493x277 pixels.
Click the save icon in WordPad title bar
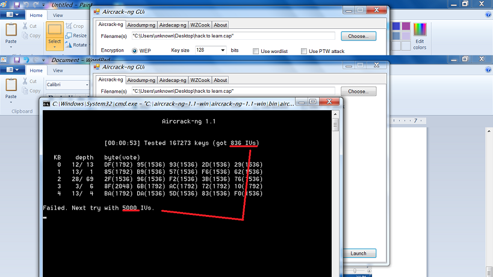[17, 60]
